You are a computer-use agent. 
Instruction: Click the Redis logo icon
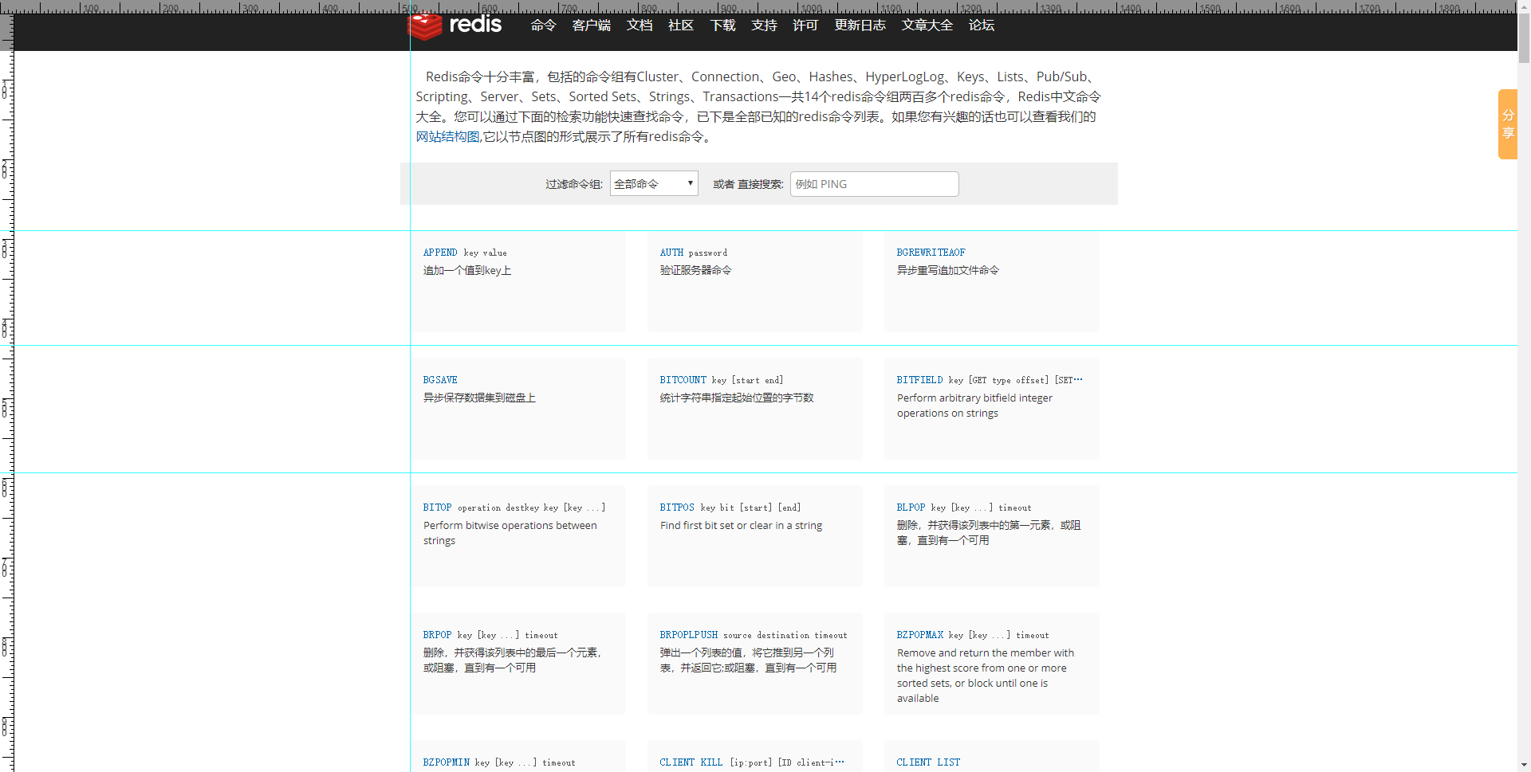425,25
